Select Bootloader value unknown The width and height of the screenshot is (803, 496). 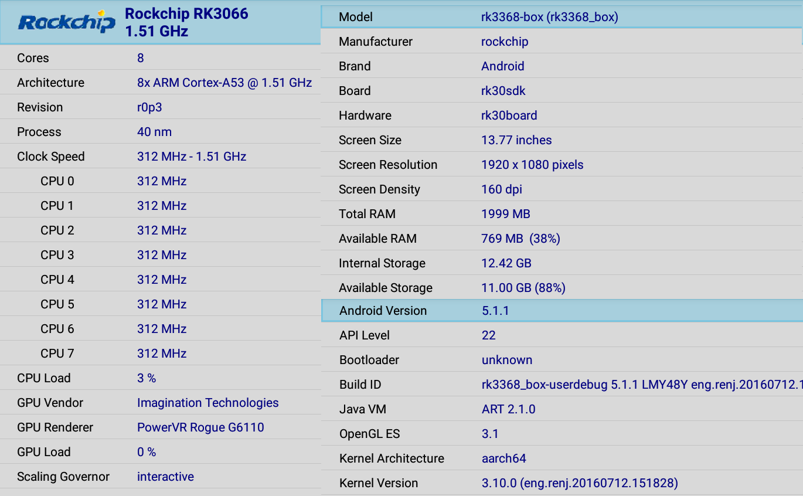pyautogui.click(x=507, y=360)
